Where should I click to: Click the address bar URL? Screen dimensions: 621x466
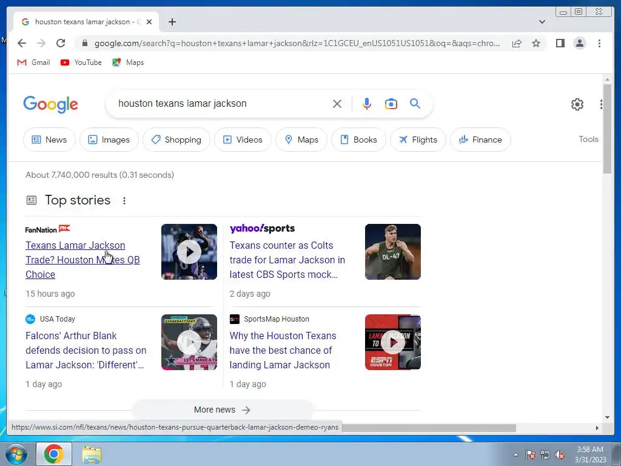(x=297, y=43)
